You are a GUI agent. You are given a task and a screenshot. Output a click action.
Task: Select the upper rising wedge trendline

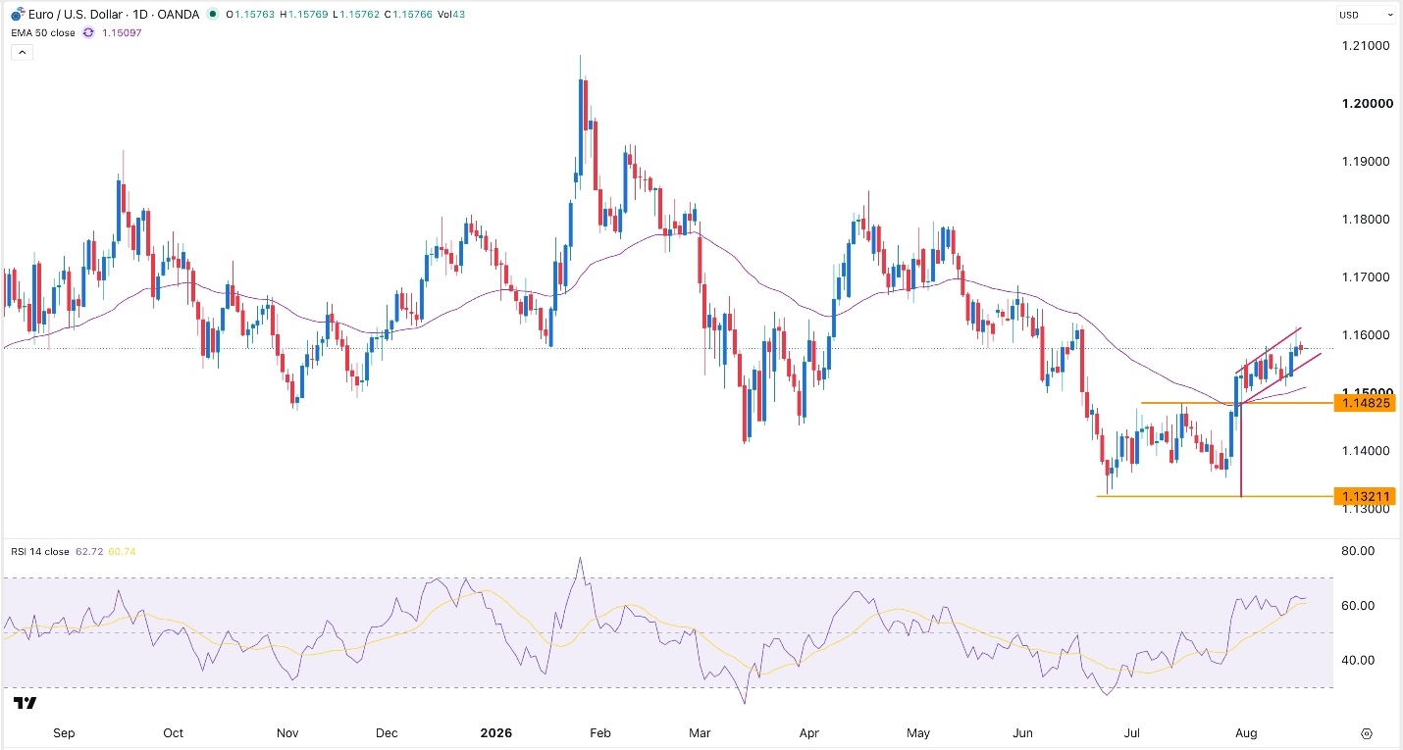coord(1269,350)
